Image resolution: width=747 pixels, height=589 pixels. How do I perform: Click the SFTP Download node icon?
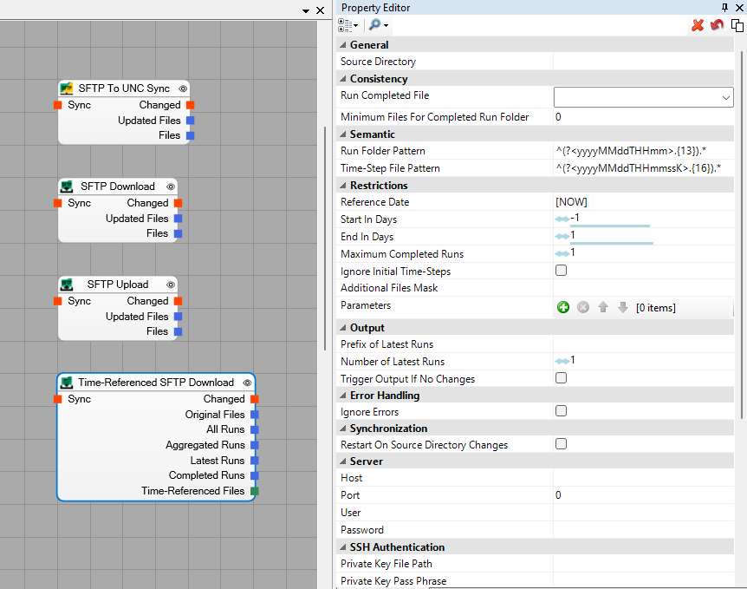tap(67, 187)
